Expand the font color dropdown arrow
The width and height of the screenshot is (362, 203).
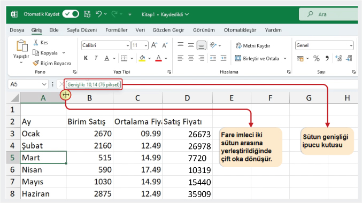click(166, 58)
